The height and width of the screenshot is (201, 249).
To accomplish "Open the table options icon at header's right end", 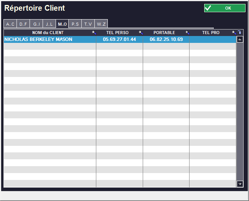I will (239, 33).
